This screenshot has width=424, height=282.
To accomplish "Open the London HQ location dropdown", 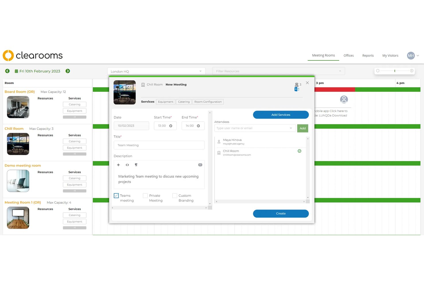I will [156, 71].
